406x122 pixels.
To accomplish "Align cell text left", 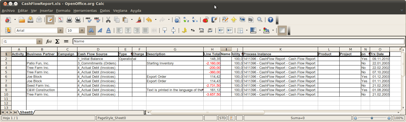I will [119, 30].
